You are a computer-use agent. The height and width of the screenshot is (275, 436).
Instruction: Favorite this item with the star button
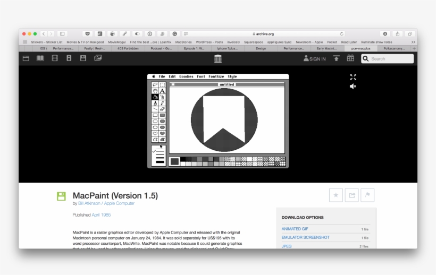336,195
